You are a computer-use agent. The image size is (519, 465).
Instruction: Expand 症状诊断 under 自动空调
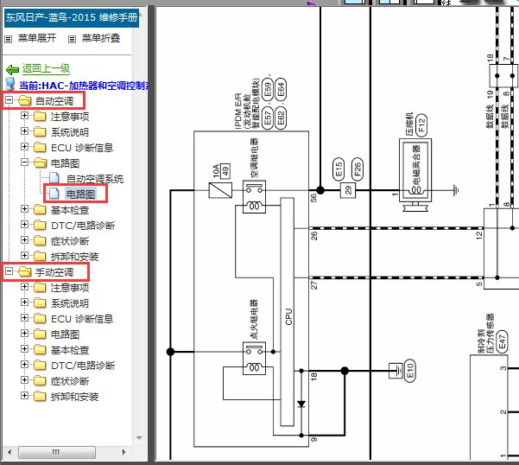click(24, 239)
